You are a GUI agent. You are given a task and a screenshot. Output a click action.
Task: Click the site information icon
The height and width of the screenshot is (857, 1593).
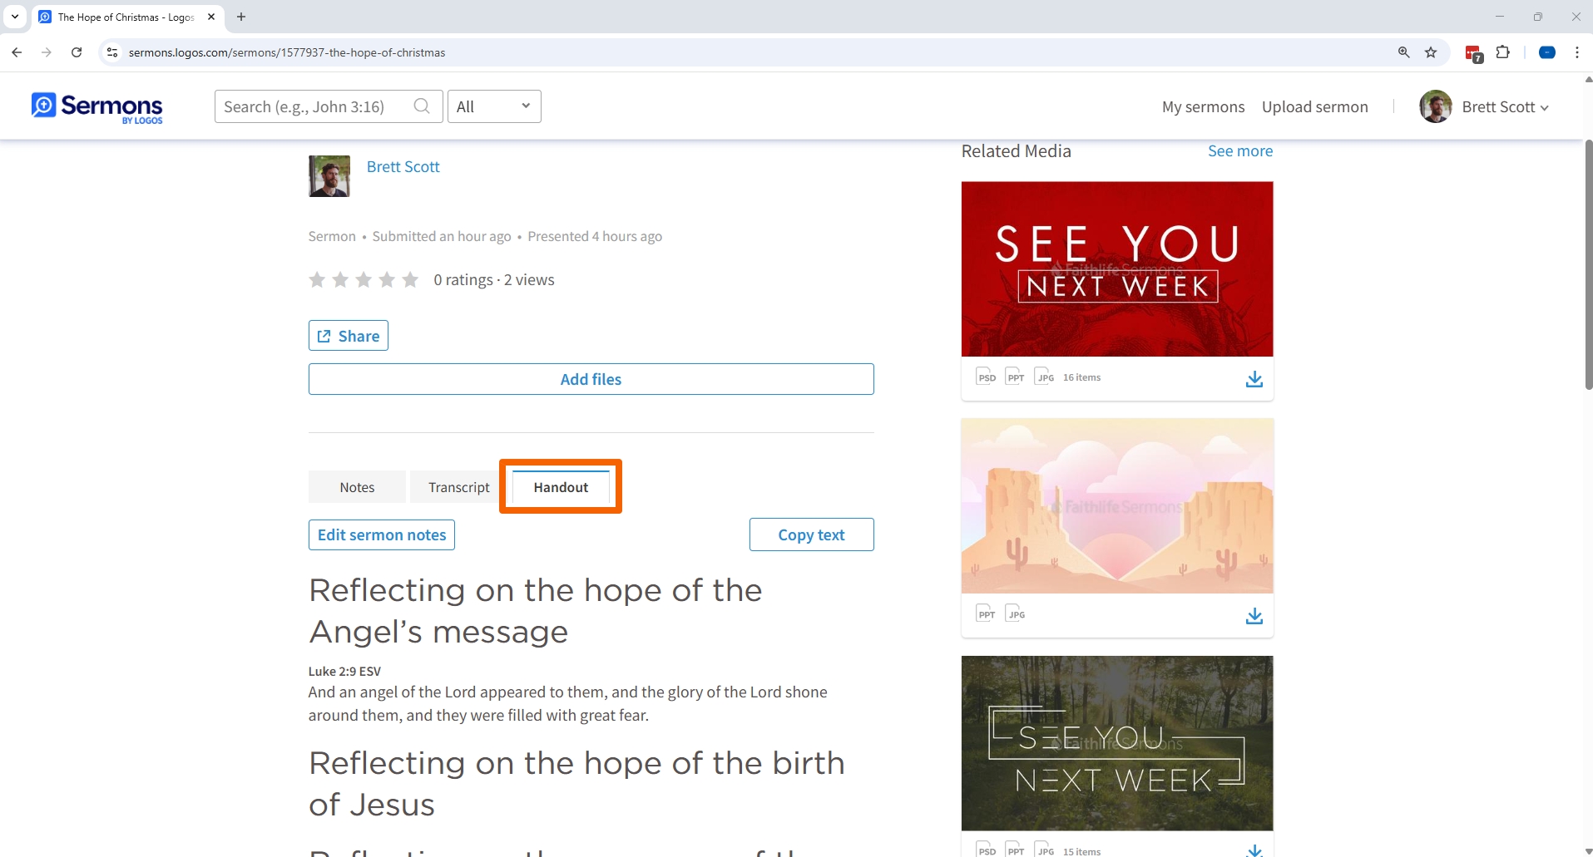[112, 52]
